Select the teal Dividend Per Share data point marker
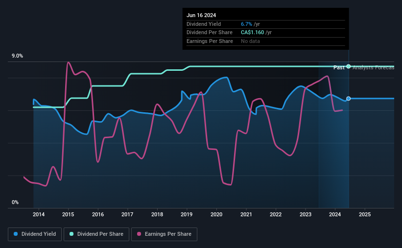Viewport: 402px width, 248px height. 349,66
